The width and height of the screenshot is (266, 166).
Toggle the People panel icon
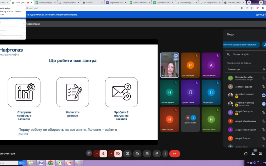[x=253, y=154]
